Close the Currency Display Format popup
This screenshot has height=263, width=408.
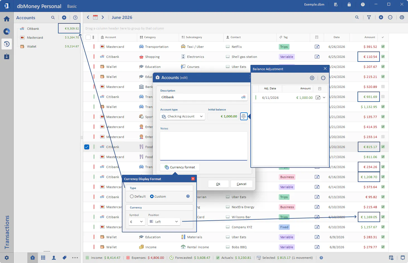tap(193, 179)
